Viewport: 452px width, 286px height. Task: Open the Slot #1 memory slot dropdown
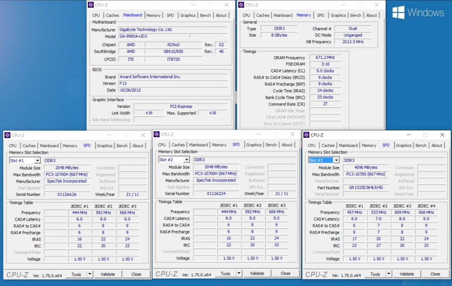coord(37,161)
